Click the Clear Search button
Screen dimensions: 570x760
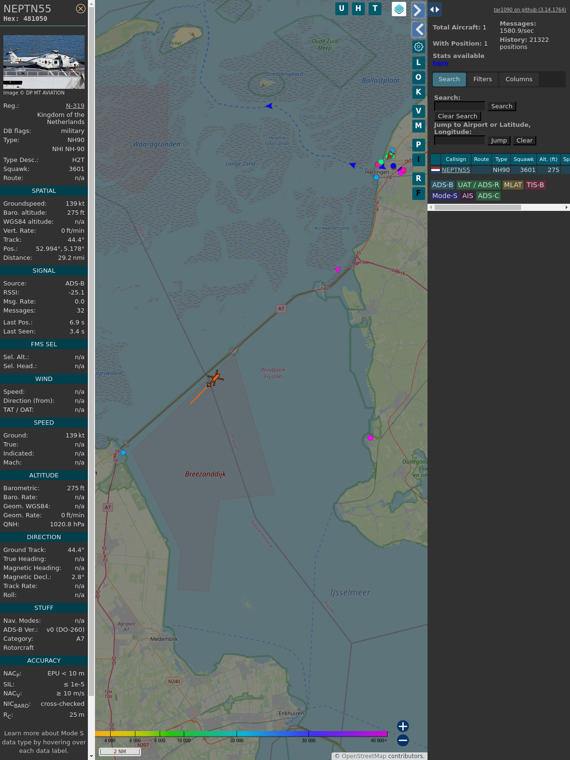[457, 116]
